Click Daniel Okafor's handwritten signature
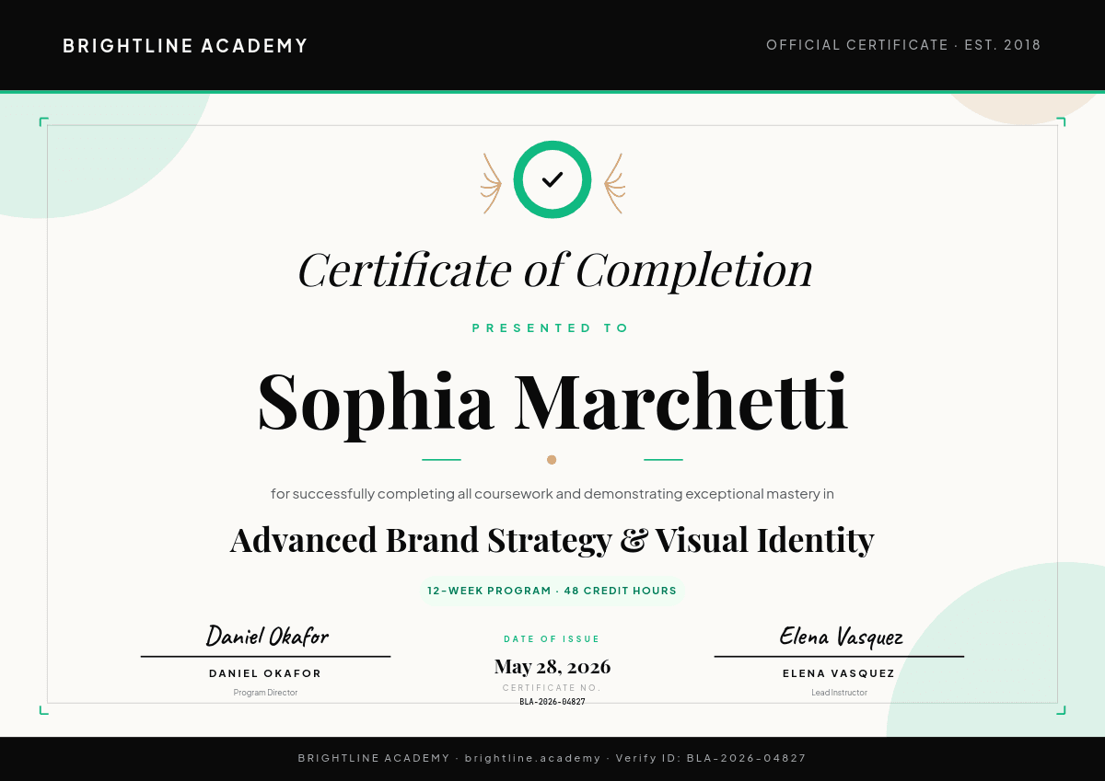The width and height of the screenshot is (1105, 781). [266, 636]
